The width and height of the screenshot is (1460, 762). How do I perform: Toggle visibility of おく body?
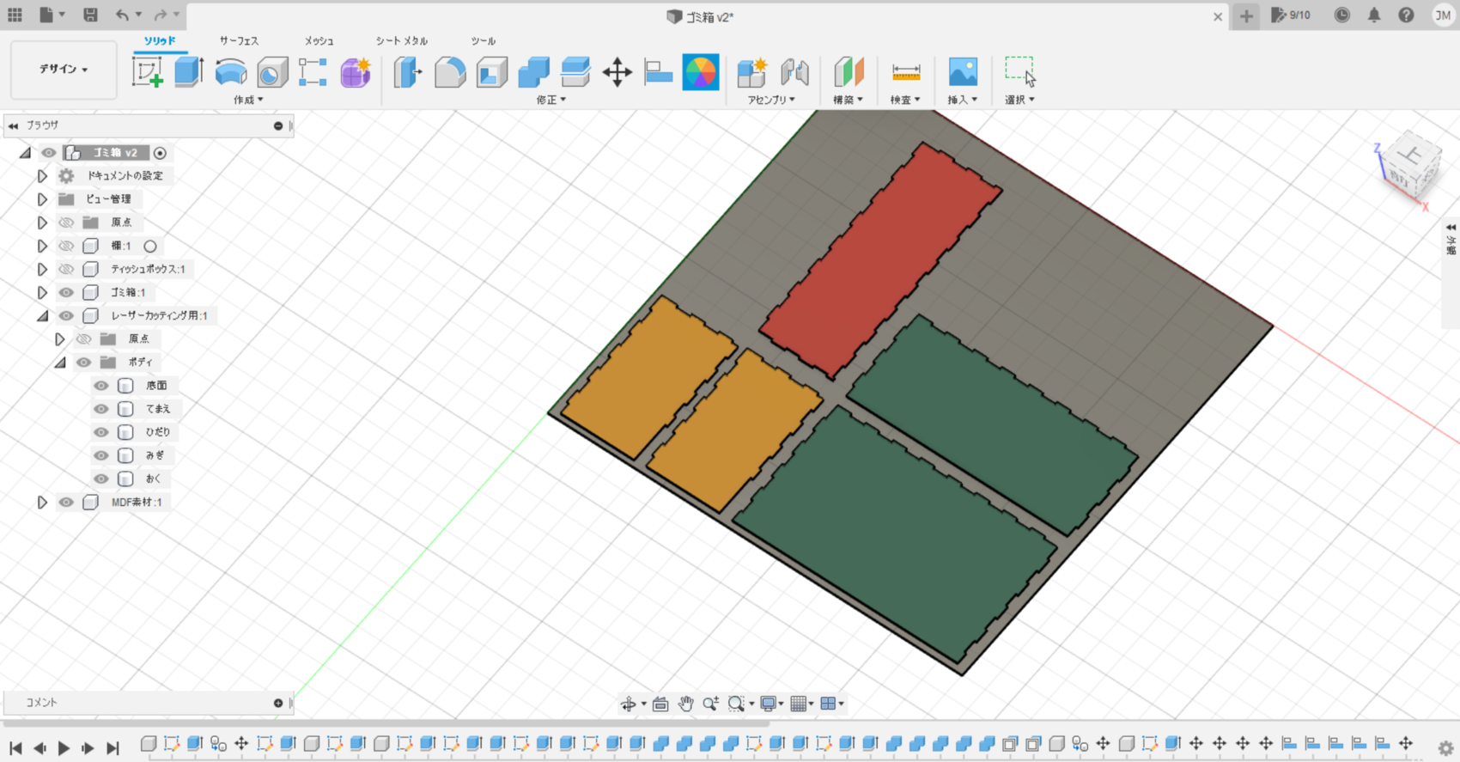tap(101, 479)
